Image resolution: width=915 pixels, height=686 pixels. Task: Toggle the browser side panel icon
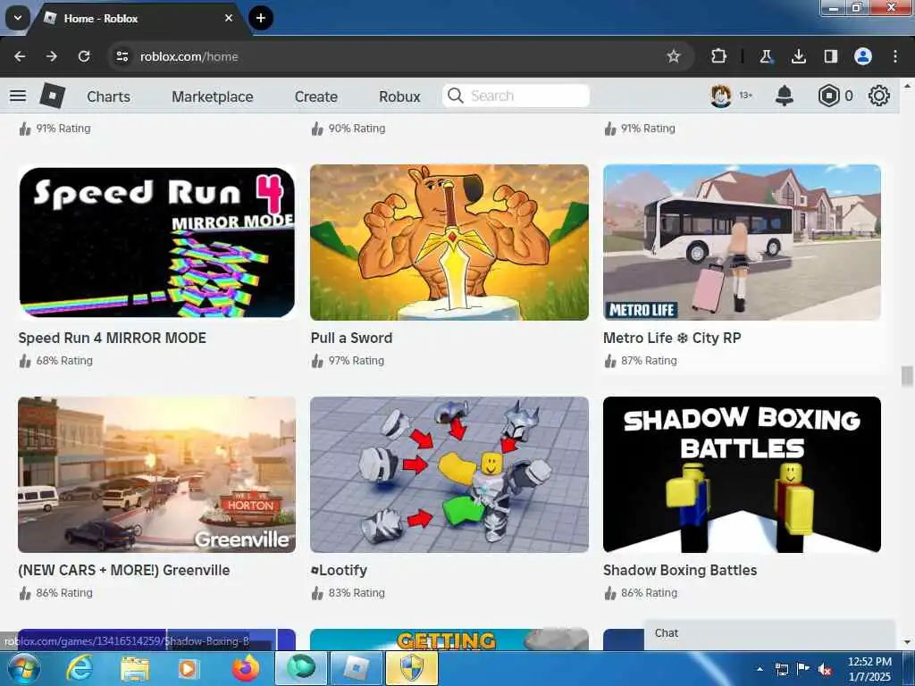[830, 56]
